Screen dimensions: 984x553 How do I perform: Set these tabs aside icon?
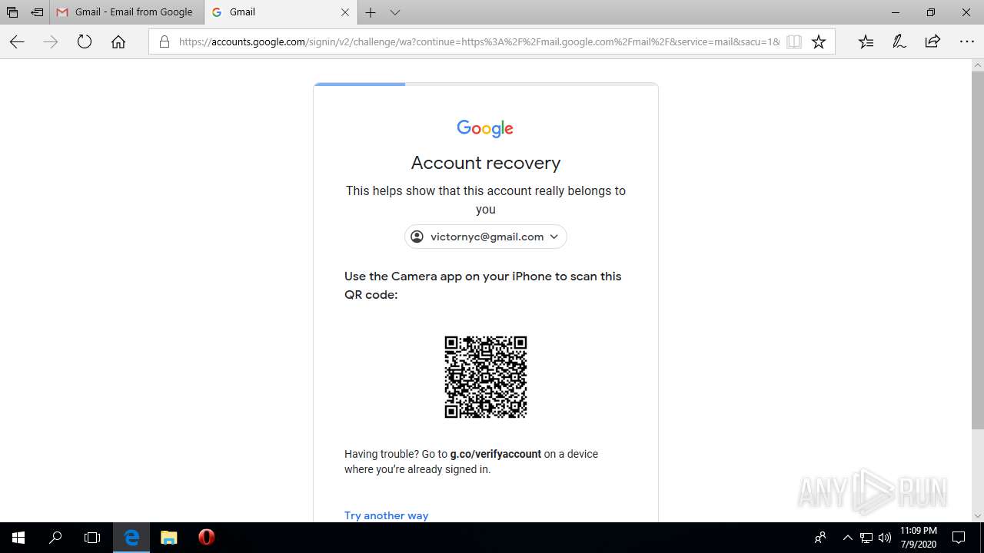click(37, 12)
